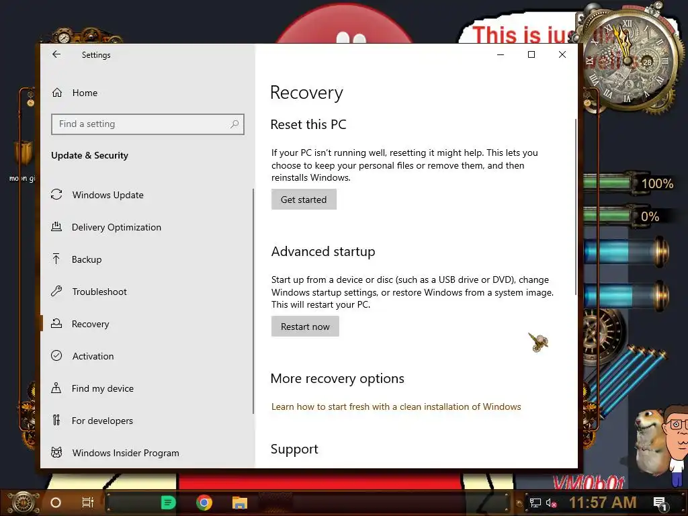
Task: Click the Reset this PC heading
Action: 308,124
